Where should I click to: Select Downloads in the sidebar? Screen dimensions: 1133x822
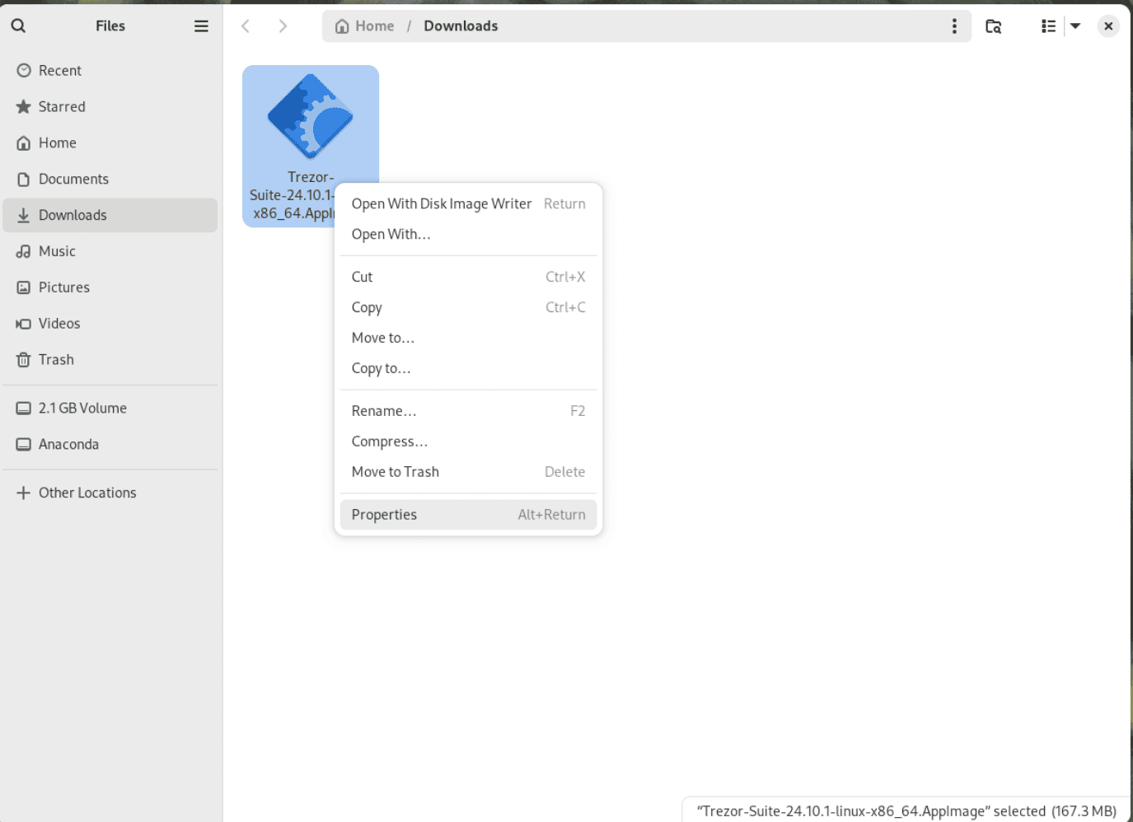(x=110, y=215)
